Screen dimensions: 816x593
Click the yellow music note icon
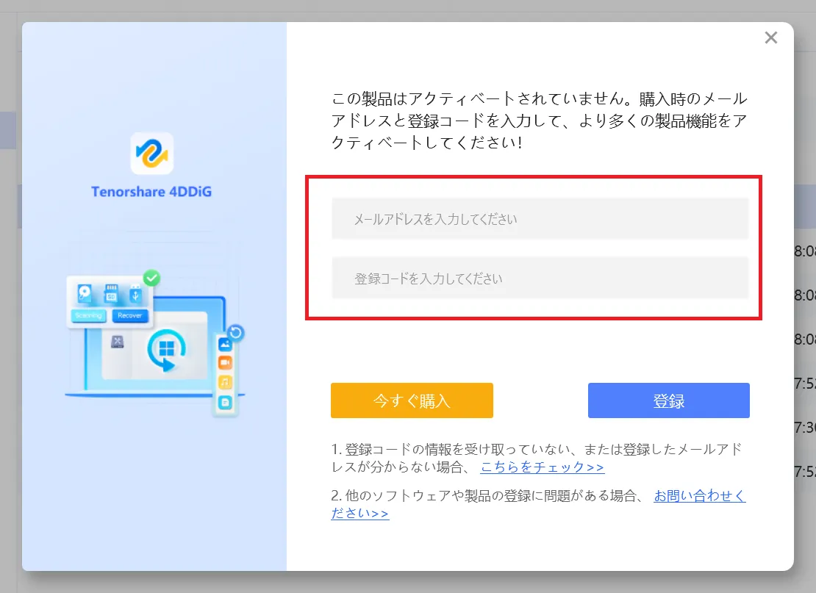point(226,380)
